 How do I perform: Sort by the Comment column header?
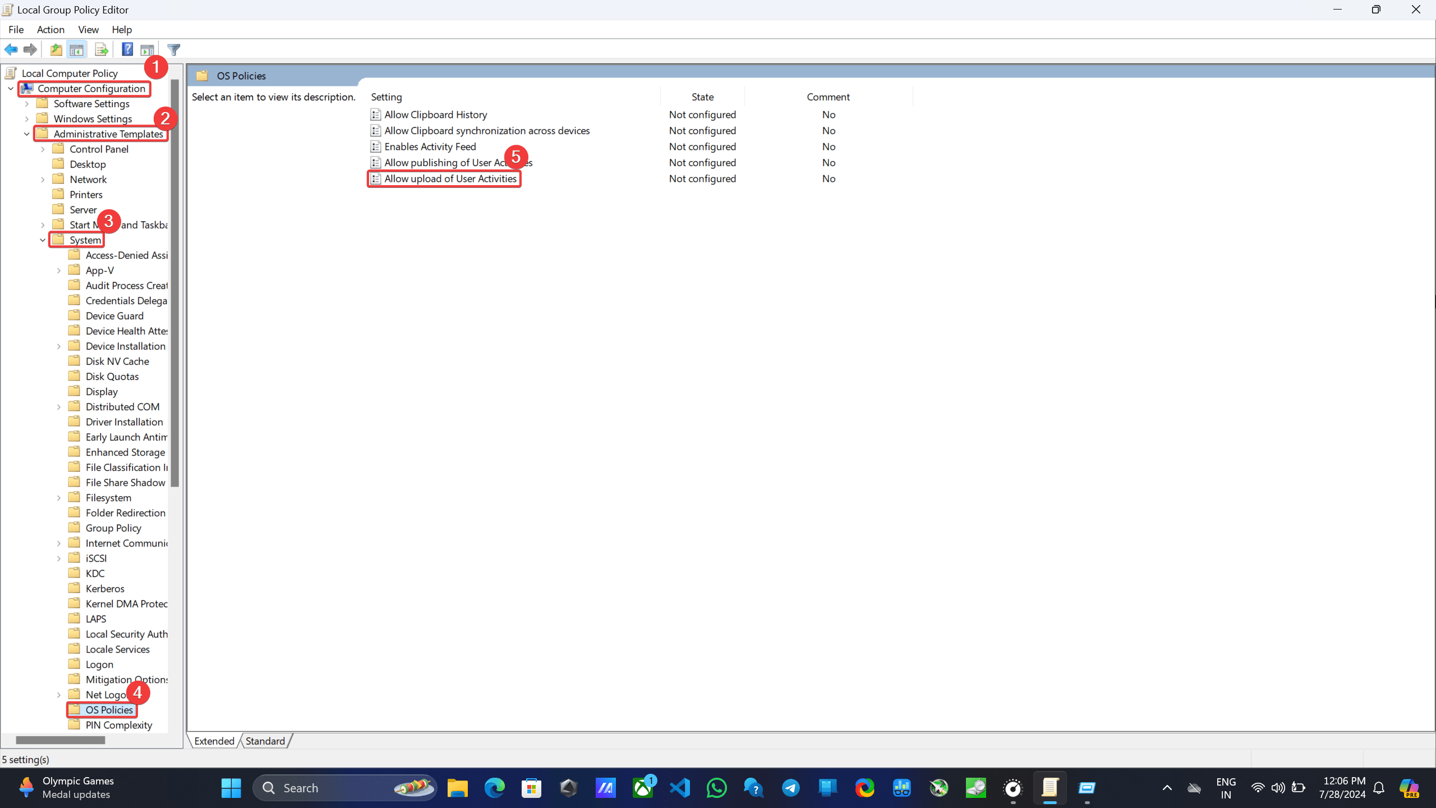tap(828, 97)
